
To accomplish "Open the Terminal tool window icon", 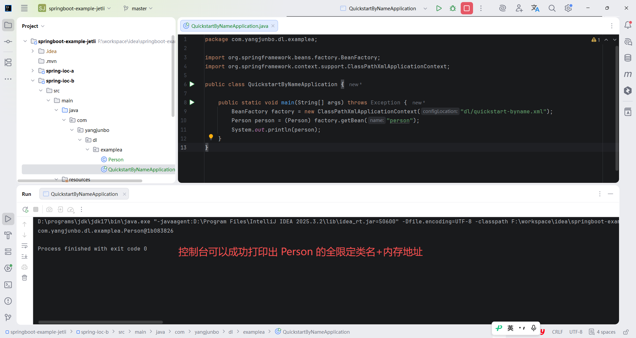I will [8, 285].
